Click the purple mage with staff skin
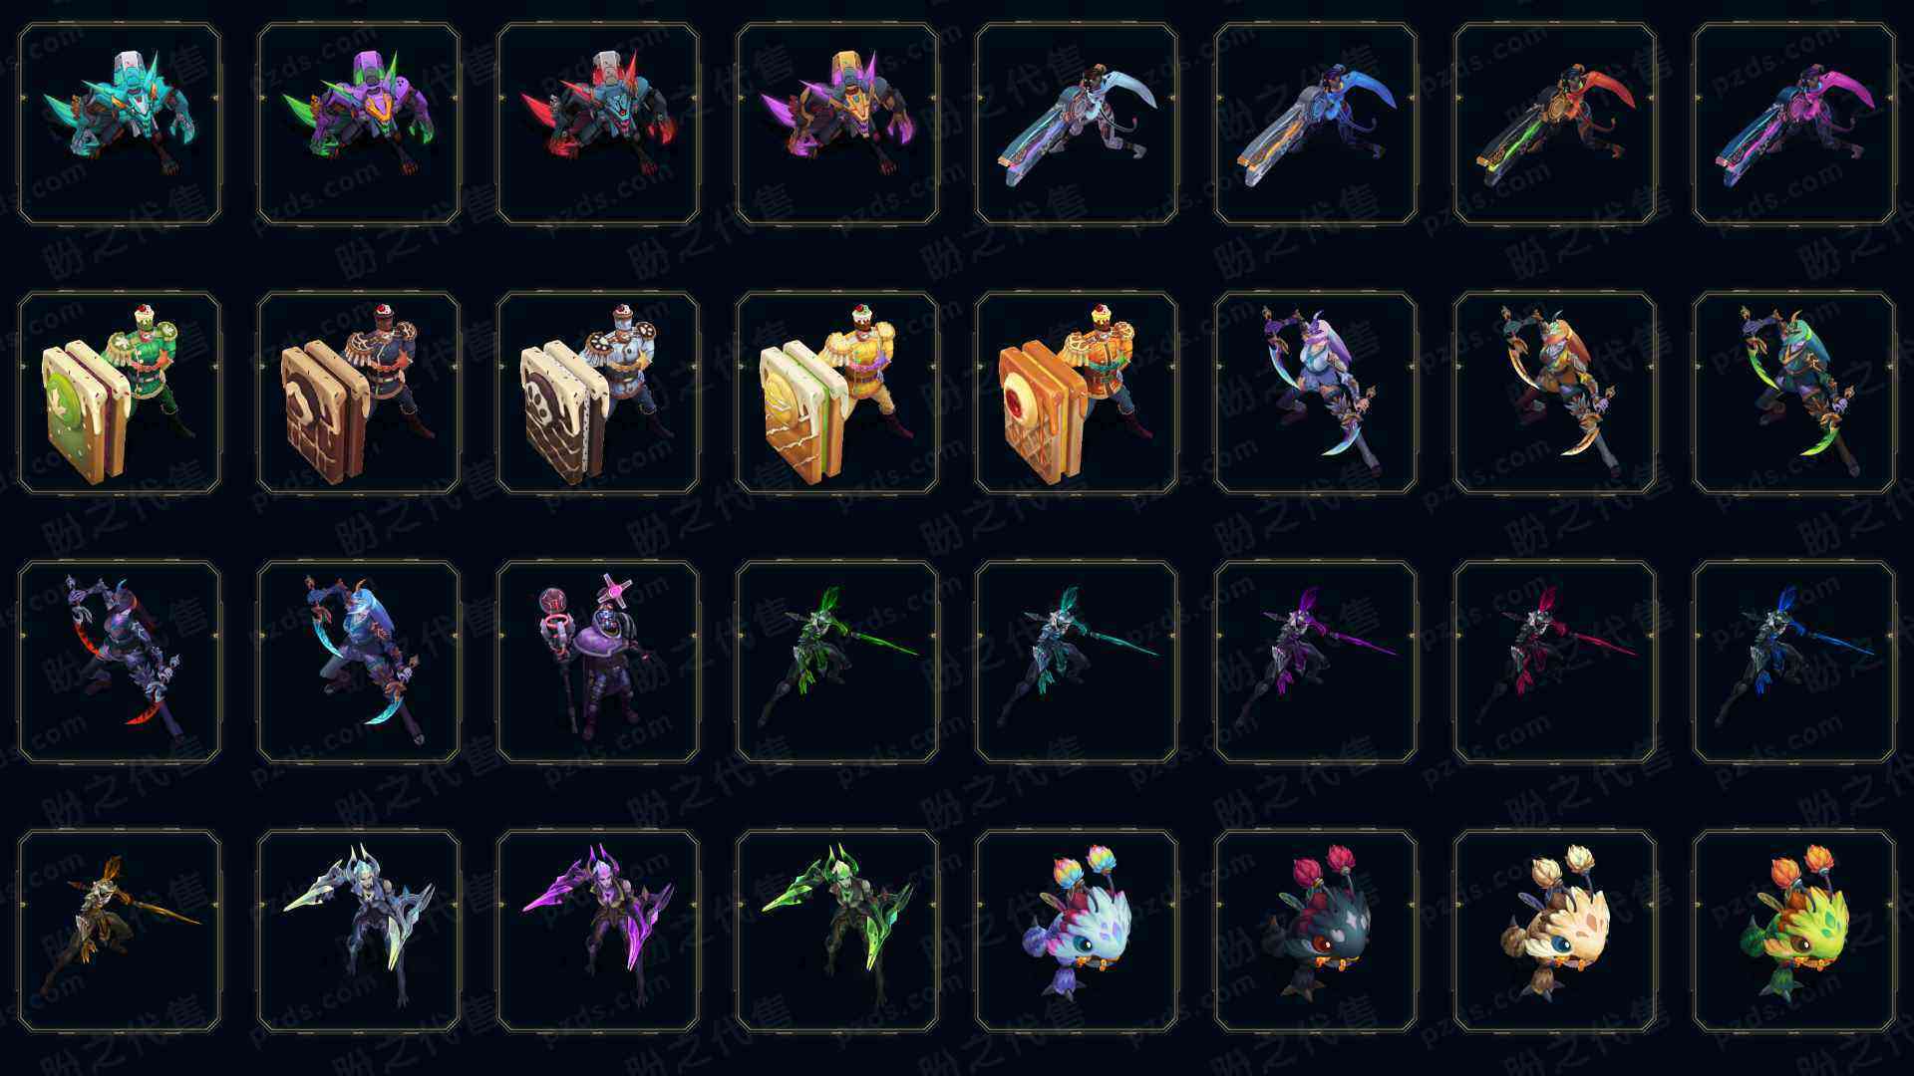The width and height of the screenshot is (1914, 1076). coord(598,662)
